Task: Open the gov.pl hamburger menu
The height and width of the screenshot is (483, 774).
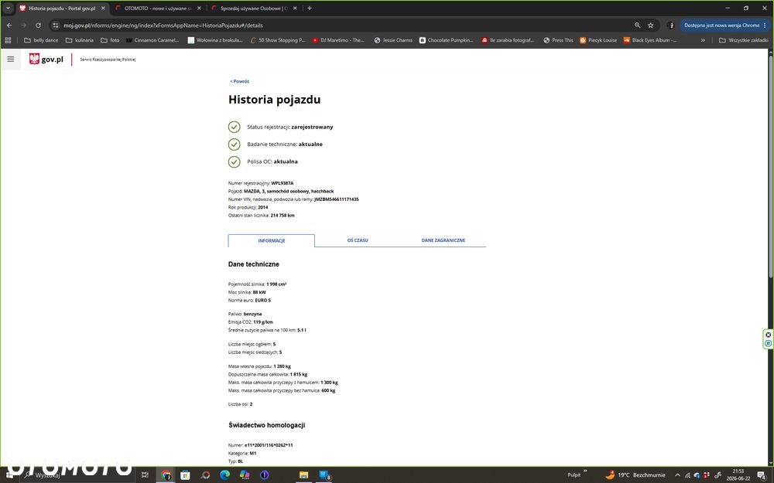Action: click(x=10, y=60)
